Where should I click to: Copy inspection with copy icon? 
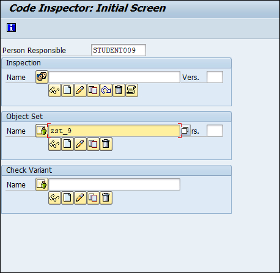93,90
